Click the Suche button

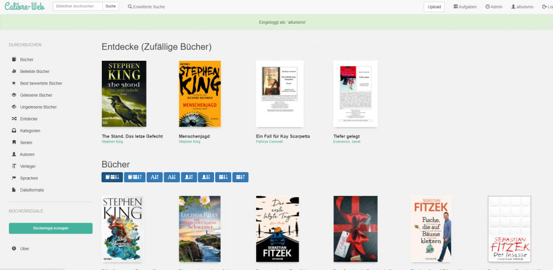coord(111,6)
